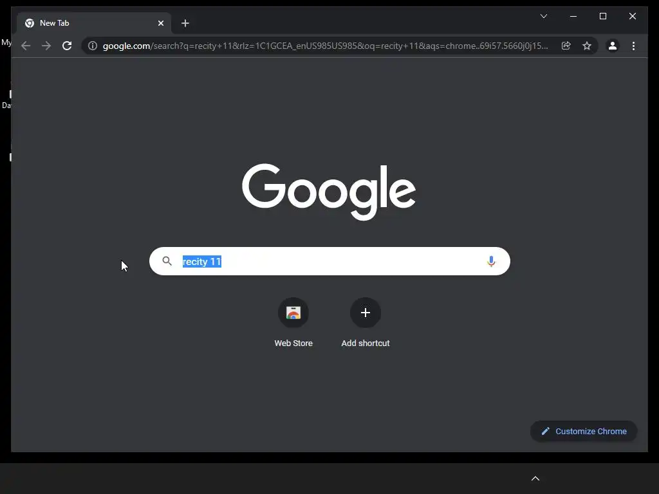Click the browser back arrow
This screenshot has width=659, height=494.
click(x=26, y=46)
